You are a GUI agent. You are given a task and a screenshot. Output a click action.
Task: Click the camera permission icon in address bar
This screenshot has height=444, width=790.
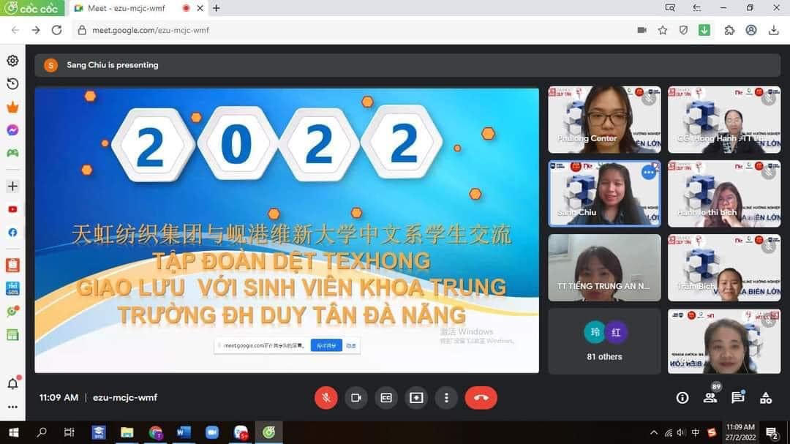click(642, 30)
